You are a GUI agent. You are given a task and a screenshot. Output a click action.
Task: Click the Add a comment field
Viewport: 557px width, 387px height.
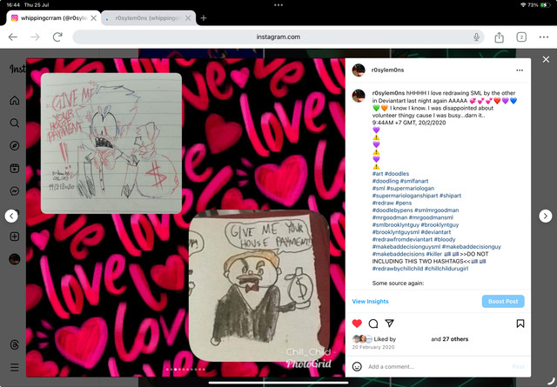pyautogui.click(x=437, y=366)
